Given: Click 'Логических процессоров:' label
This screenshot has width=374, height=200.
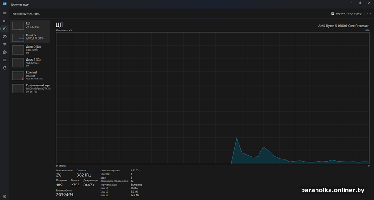Looking at the screenshot, I should 114,181.
